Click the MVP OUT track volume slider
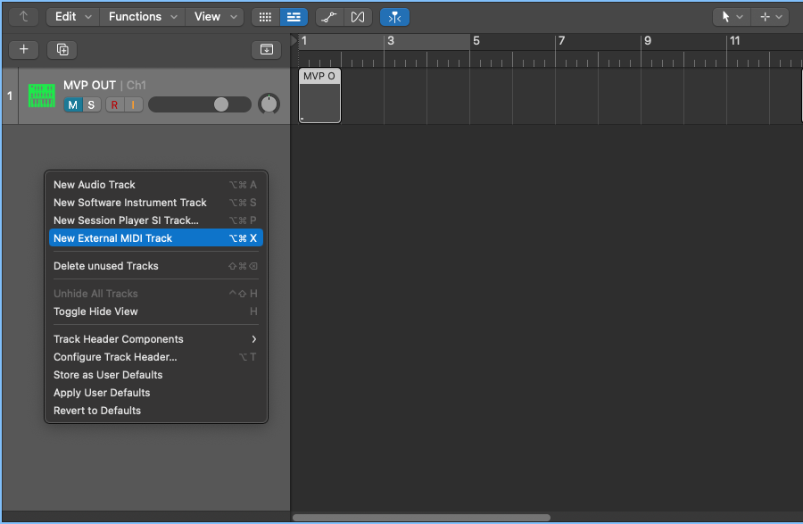The width and height of the screenshot is (803, 524). 200,104
